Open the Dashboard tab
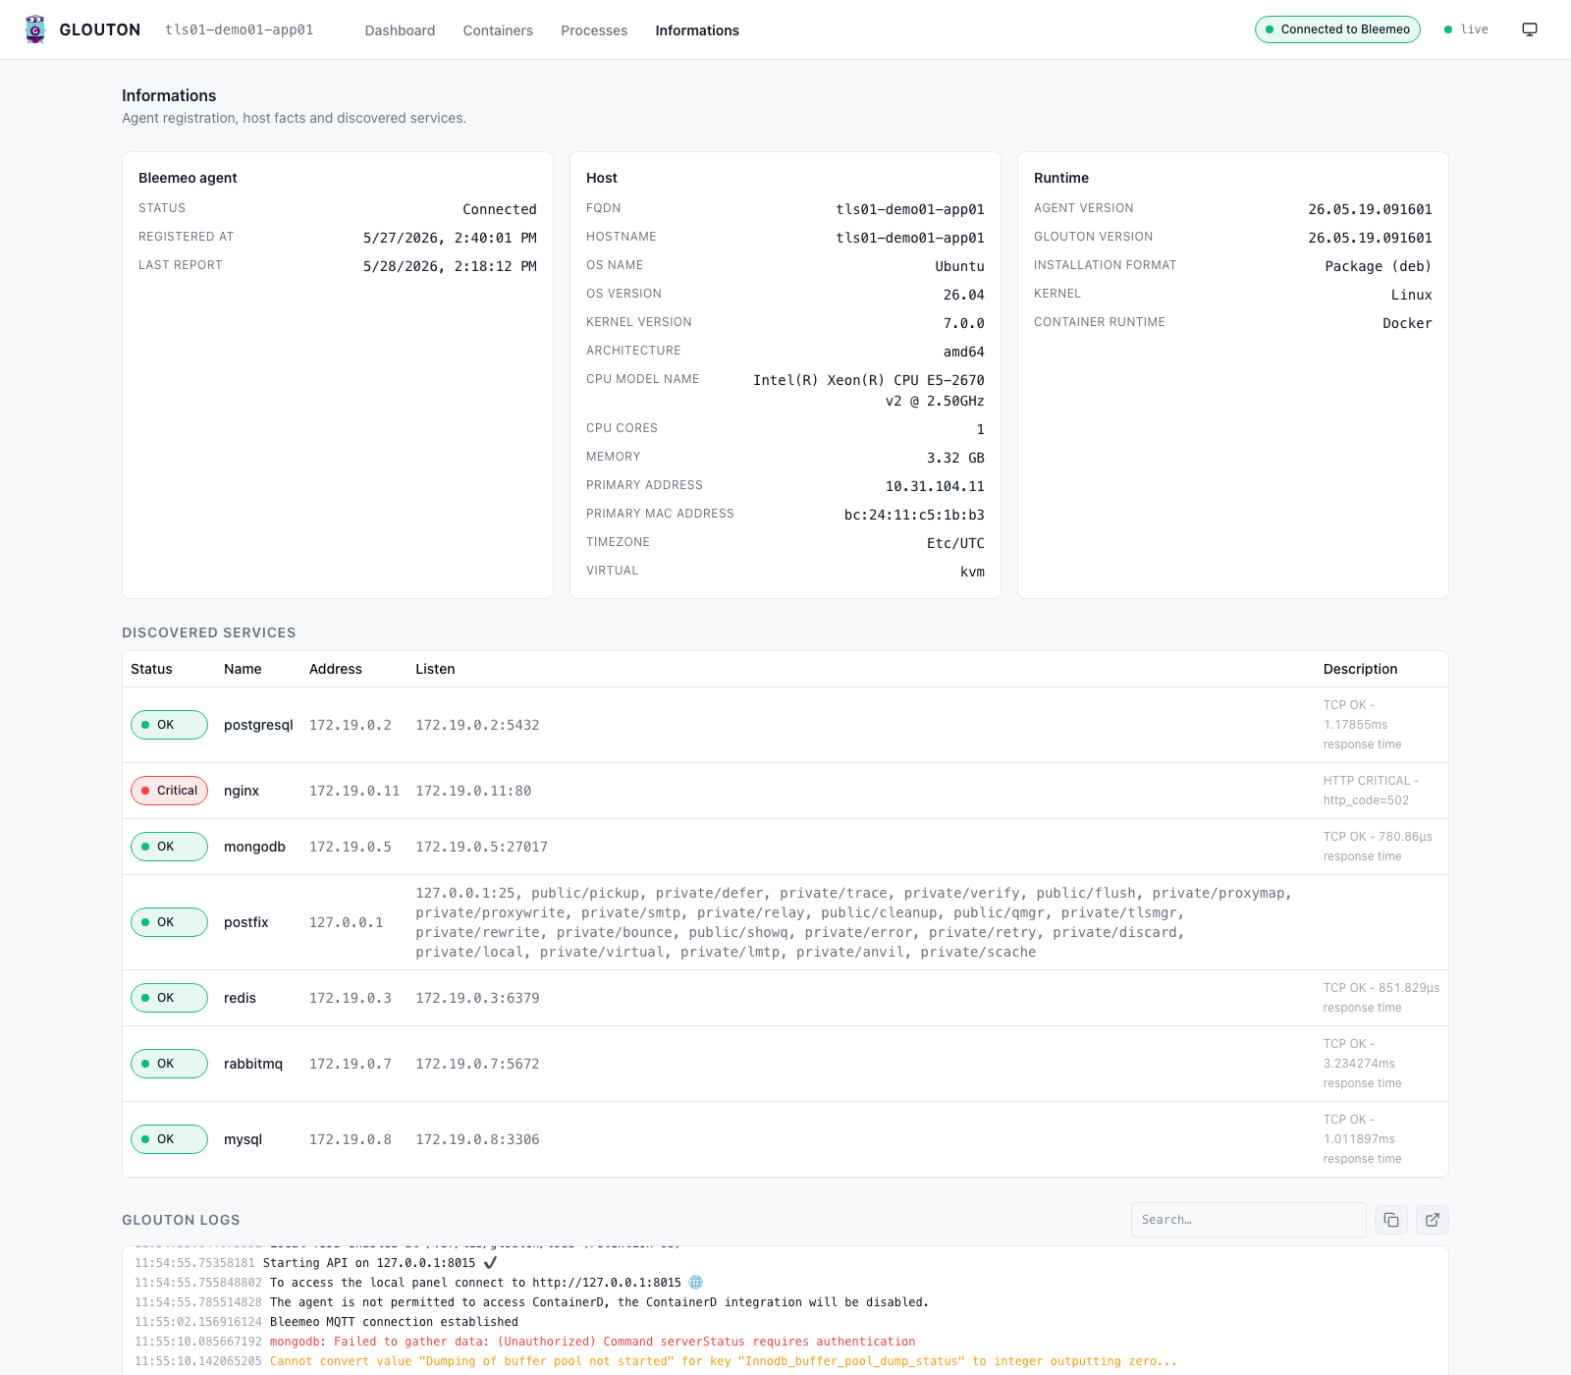This screenshot has height=1375, width=1571. point(400,30)
